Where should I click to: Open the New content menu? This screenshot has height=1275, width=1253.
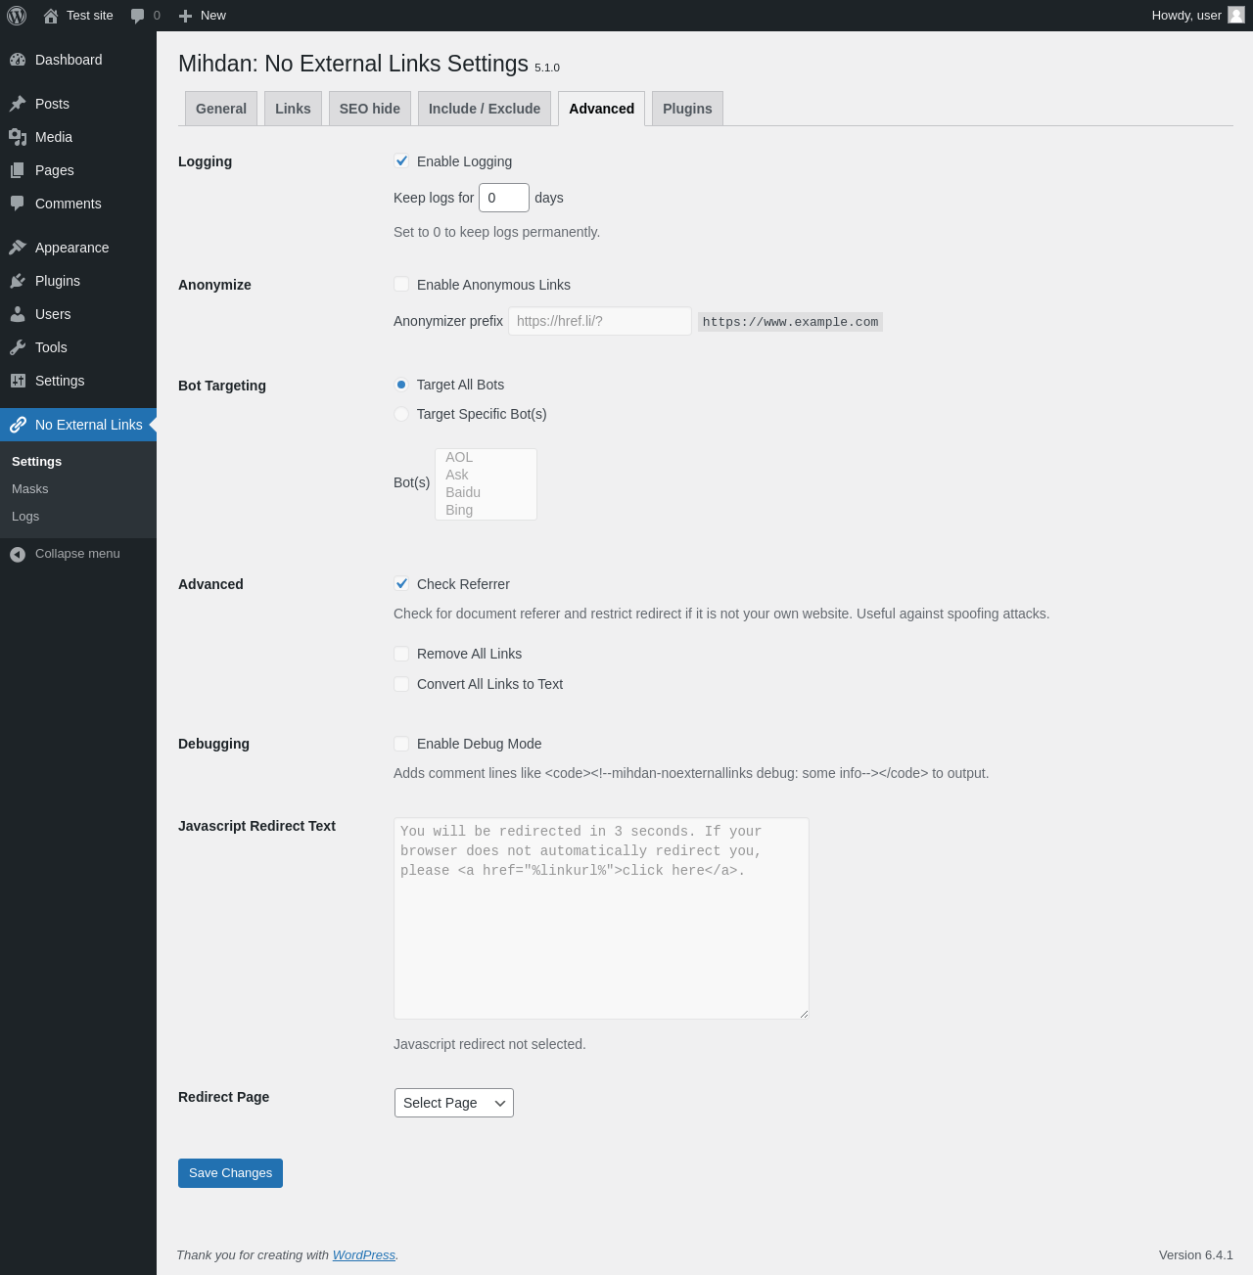point(203,16)
